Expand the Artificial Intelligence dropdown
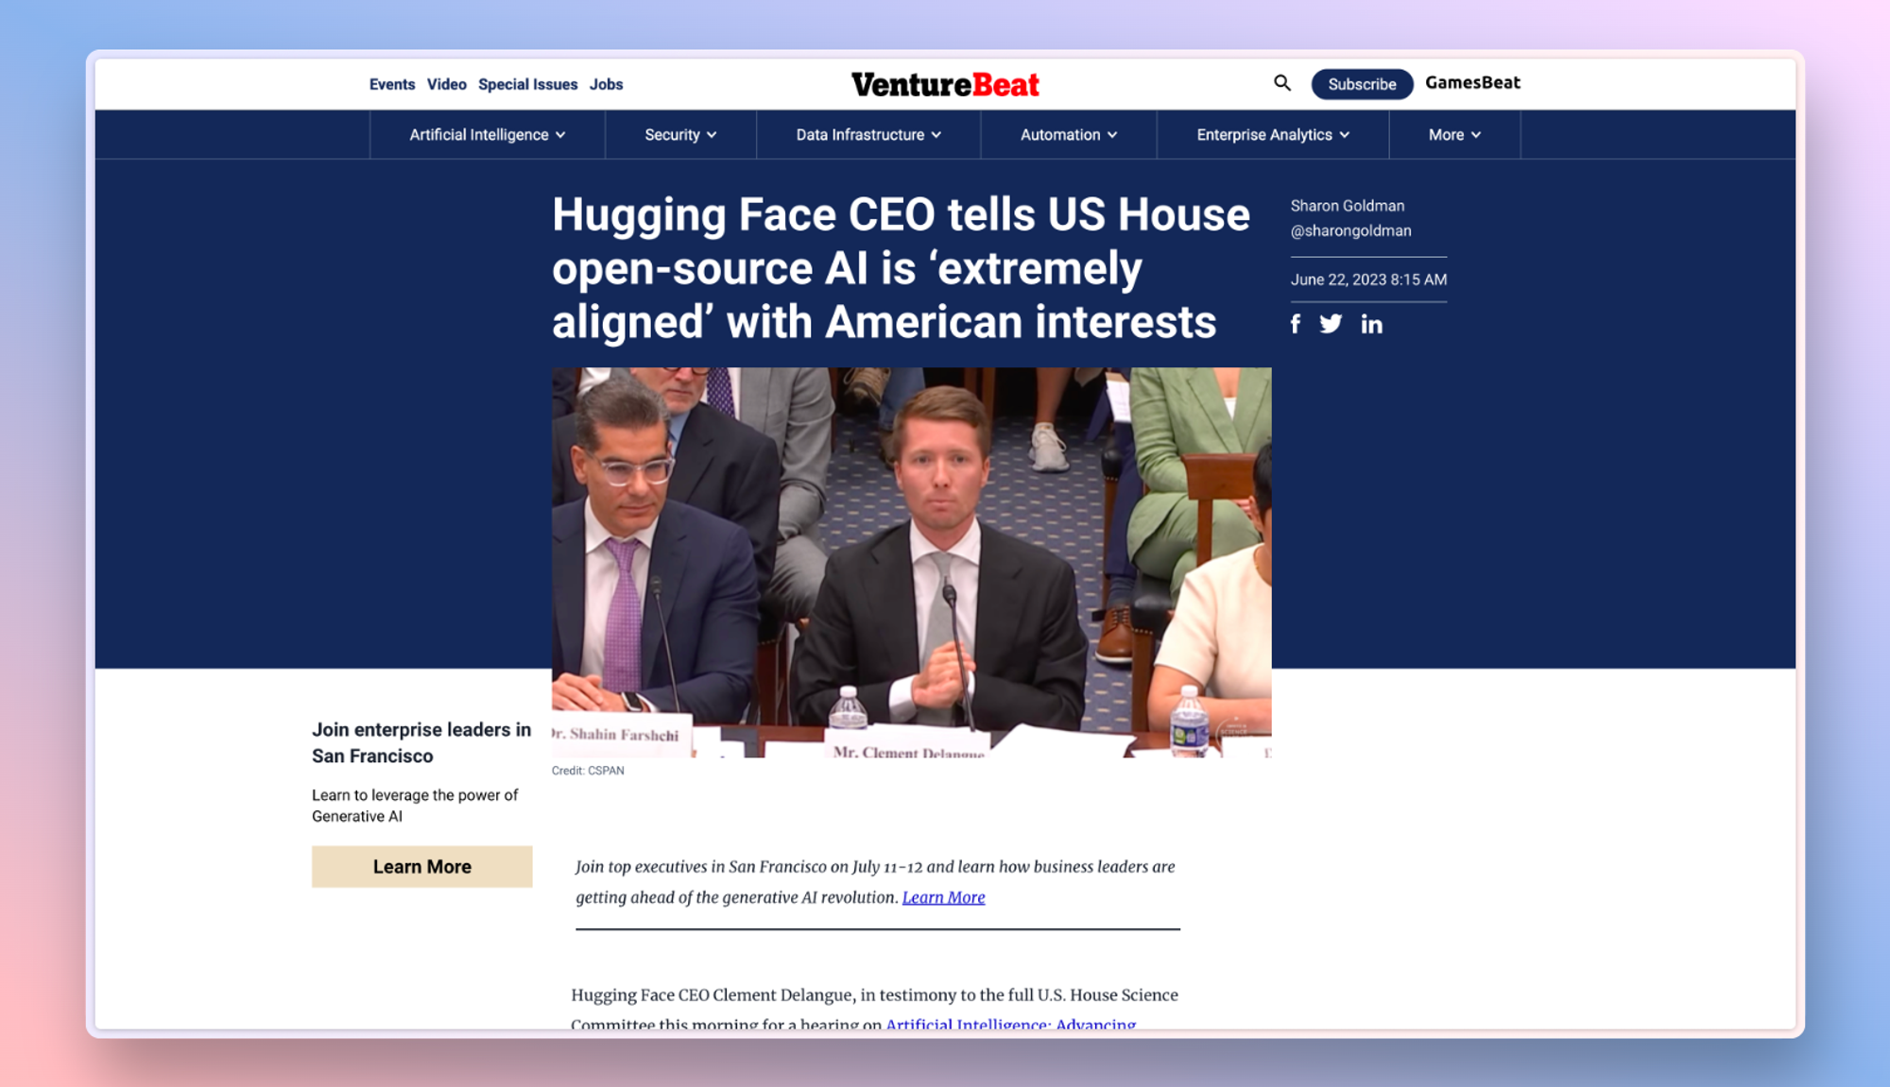 point(487,135)
